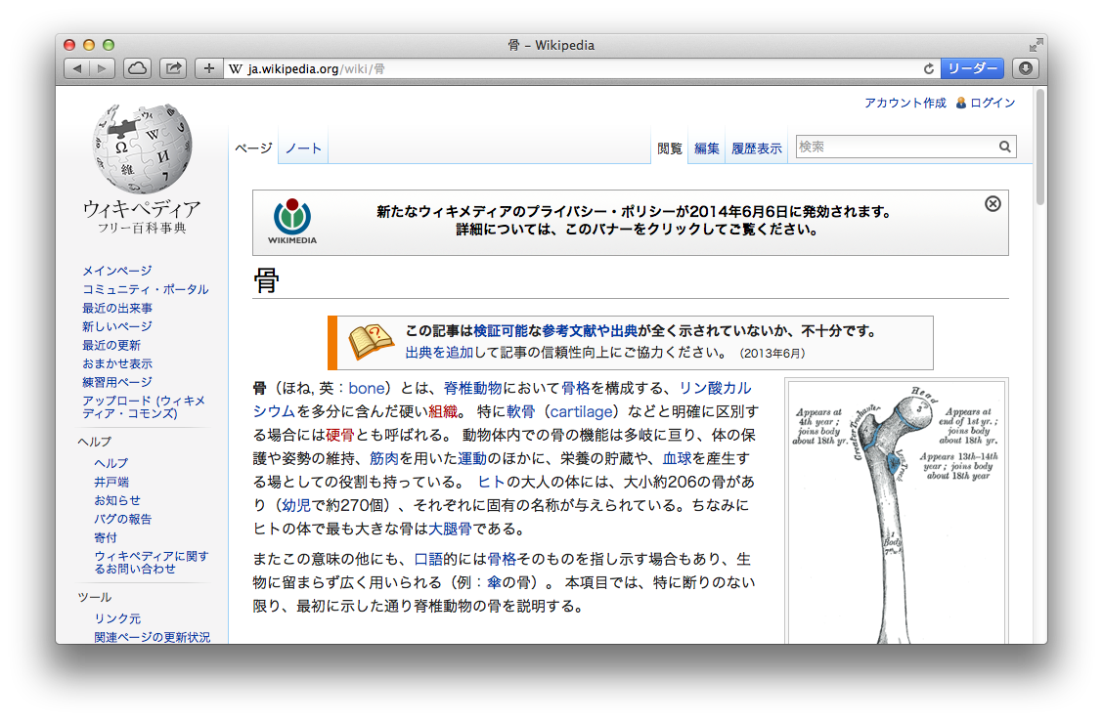Follow the 脊椎動物 article link
The height and width of the screenshot is (721, 1103).
[x=472, y=388]
